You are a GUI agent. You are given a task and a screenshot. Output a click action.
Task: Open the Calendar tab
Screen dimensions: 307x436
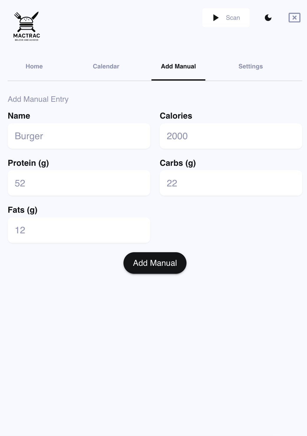pos(106,66)
